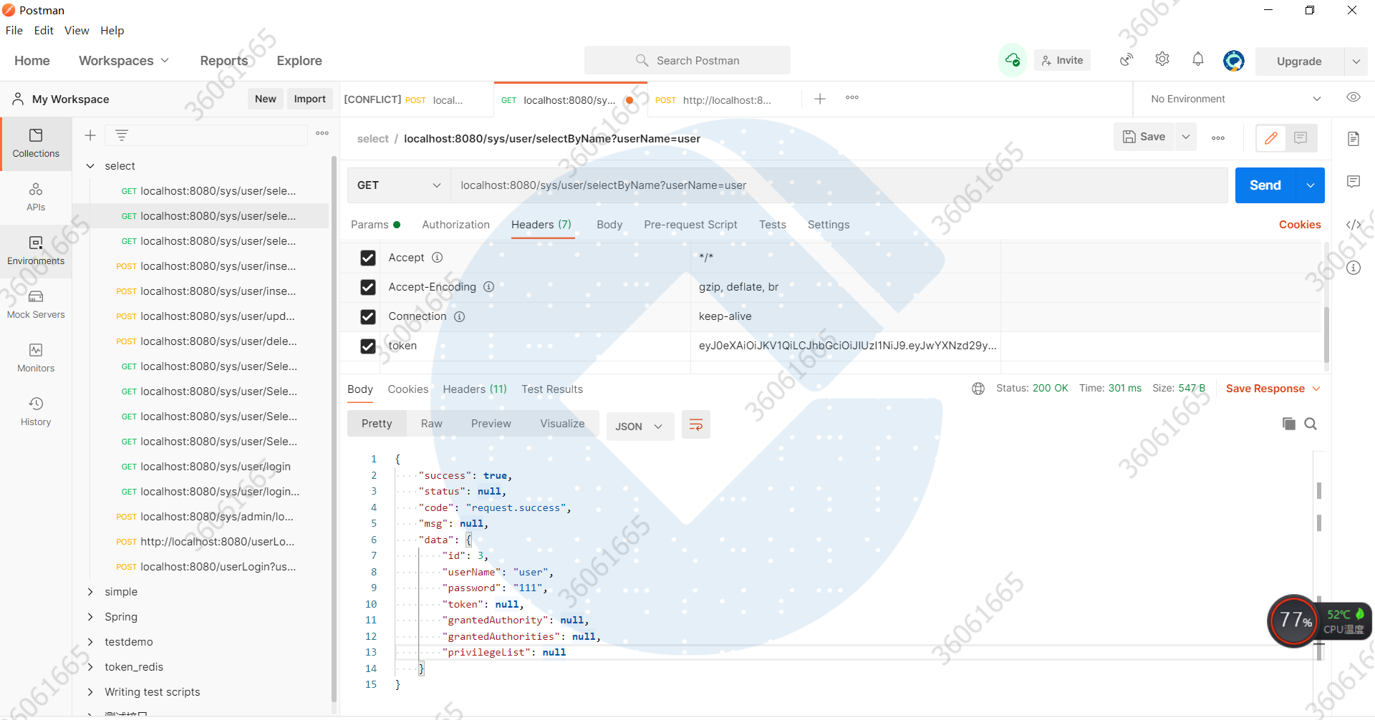The height and width of the screenshot is (720, 1375).
Task: Switch to the Raw response view
Action: pyautogui.click(x=431, y=424)
